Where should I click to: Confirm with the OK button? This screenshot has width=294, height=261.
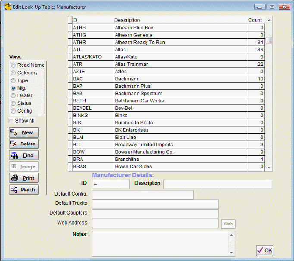point(265,251)
